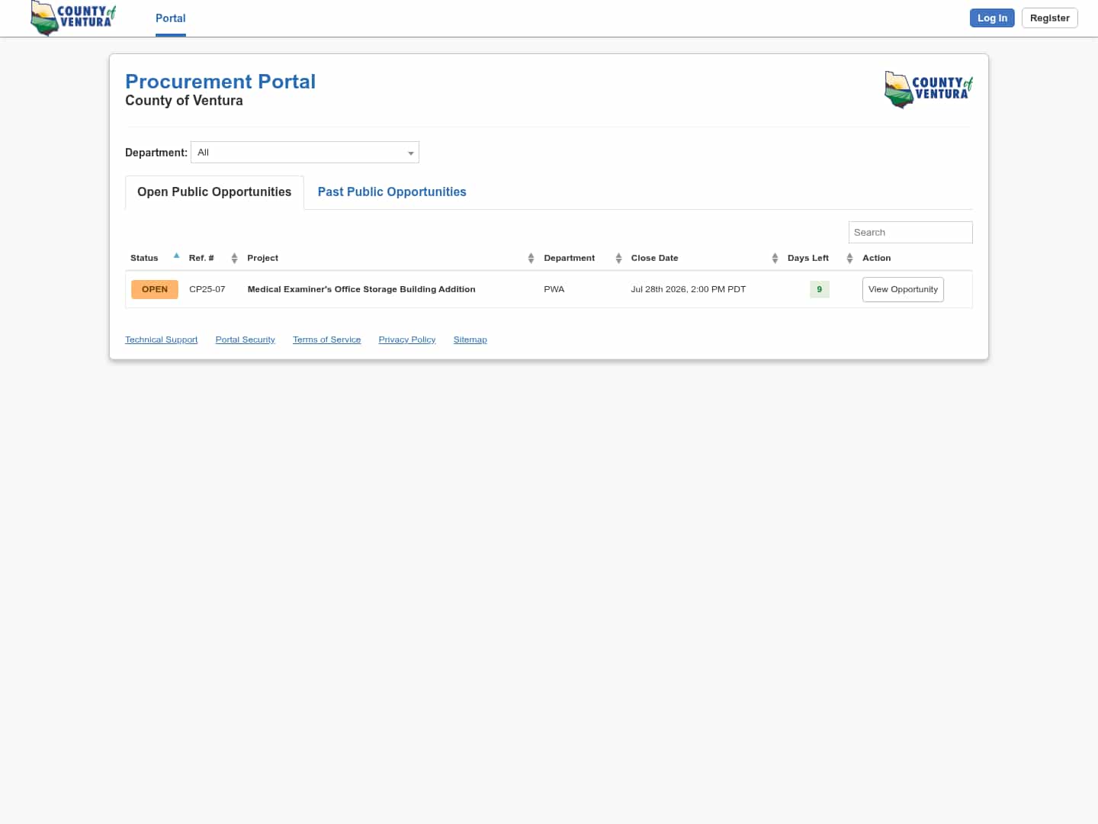Viewport: 1098px width, 824px height.
Task: Click the PWA department cell
Action: point(554,289)
